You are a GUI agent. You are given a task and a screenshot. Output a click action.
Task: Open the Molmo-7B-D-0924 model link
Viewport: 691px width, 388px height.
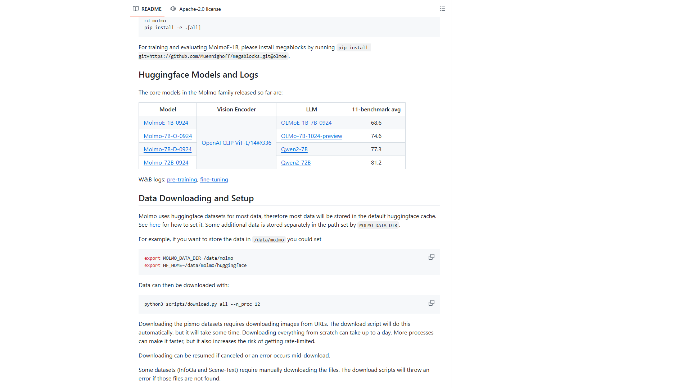coord(168,149)
